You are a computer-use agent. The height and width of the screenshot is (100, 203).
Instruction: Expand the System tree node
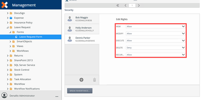pyautogui.click(x=8, y=75)
